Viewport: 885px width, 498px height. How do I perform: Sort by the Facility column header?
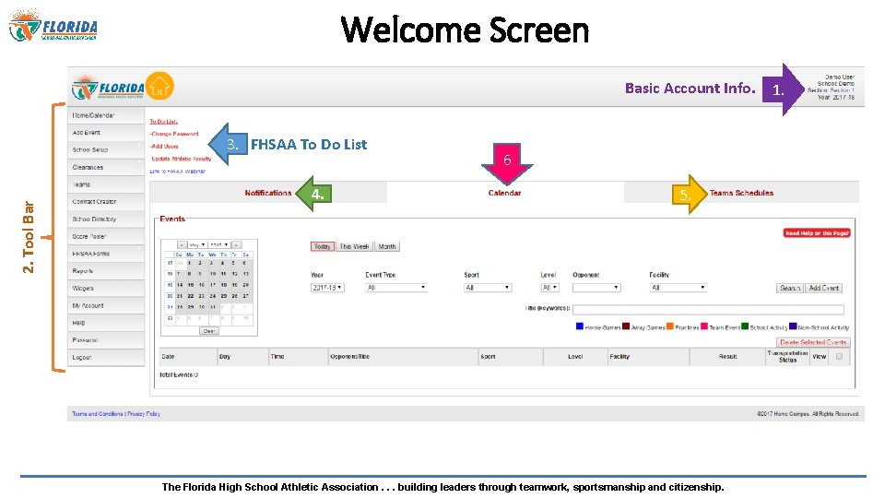coord(648,357)
